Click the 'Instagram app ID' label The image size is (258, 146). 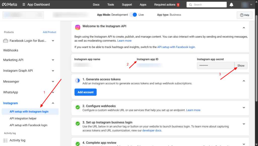pyautogui.click(x=147, y=59)
